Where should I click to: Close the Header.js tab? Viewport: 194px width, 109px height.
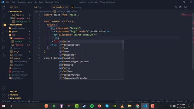(67, 7)
